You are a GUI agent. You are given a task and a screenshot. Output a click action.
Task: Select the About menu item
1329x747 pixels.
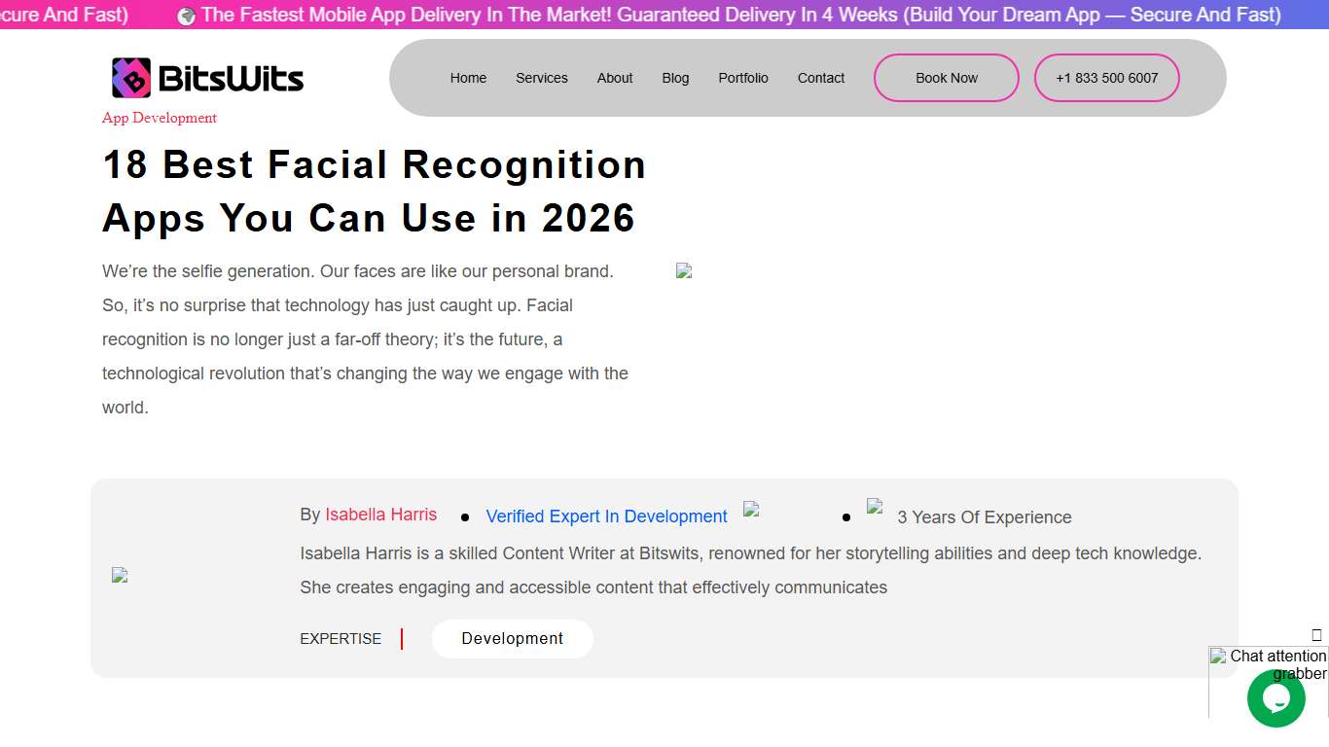[615, 78]
